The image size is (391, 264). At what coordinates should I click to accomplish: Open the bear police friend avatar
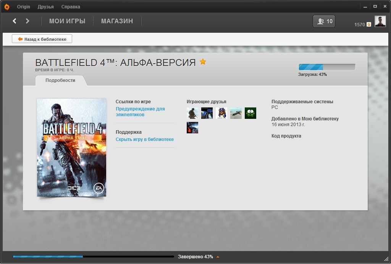pyautogui.click(x=221, y=113)
